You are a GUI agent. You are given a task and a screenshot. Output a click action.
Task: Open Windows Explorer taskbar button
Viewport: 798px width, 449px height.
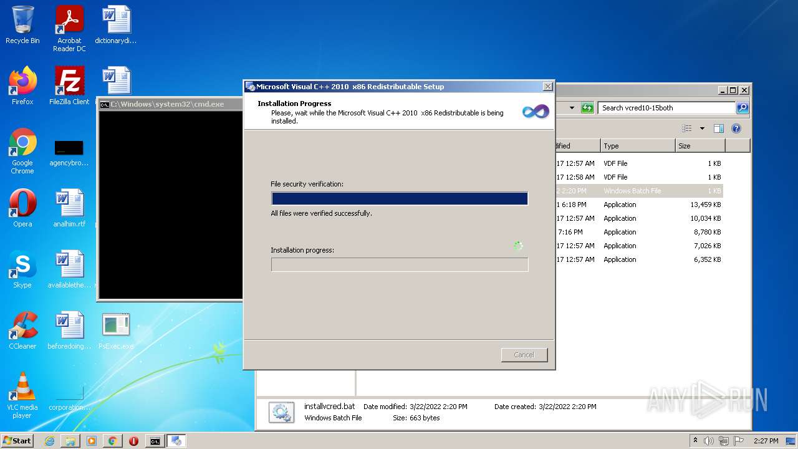point(70,441)
